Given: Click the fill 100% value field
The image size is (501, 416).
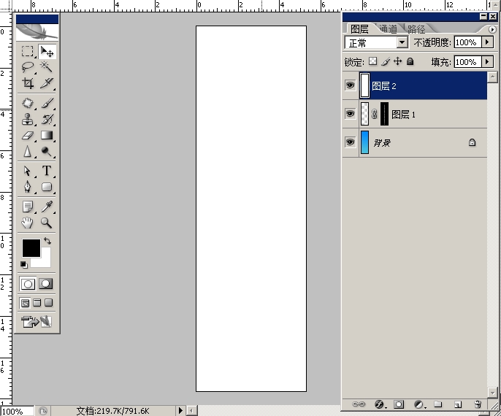Looking at the screenshot, I should coord(467,61).
